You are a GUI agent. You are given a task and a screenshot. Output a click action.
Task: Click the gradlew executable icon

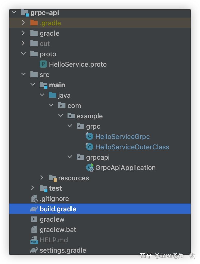[x=34, y=219]
